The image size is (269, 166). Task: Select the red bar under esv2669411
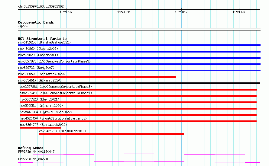click(x=138, y=96)
